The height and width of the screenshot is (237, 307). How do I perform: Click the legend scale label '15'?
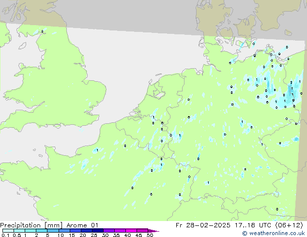[x=72, y=235]
